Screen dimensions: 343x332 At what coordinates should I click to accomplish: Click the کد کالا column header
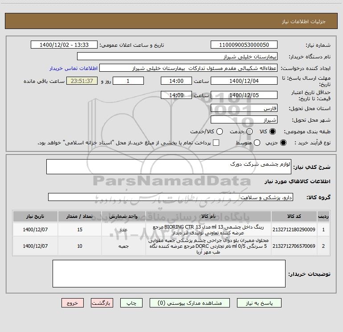pos(294,216)
